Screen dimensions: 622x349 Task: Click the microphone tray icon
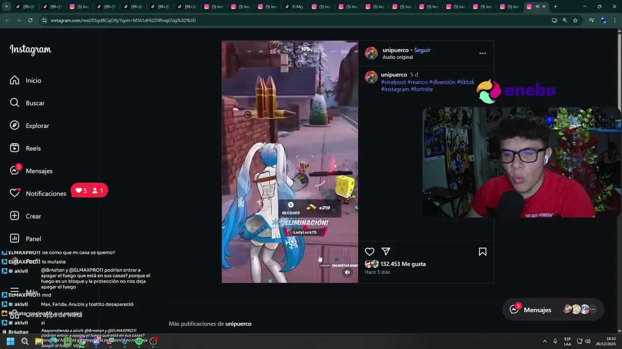pyautogui.click(x=555, y=341)
